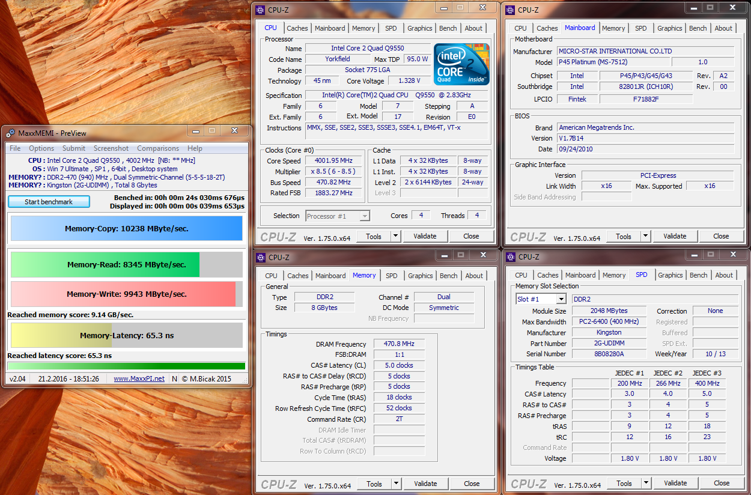Image resolution: width=751 pixels, height=495 pixels.
Task: Open the Options menu in MaxxMEMI
Action: (41, 148)
